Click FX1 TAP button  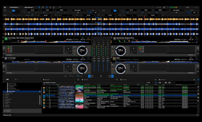pos(96,12)
